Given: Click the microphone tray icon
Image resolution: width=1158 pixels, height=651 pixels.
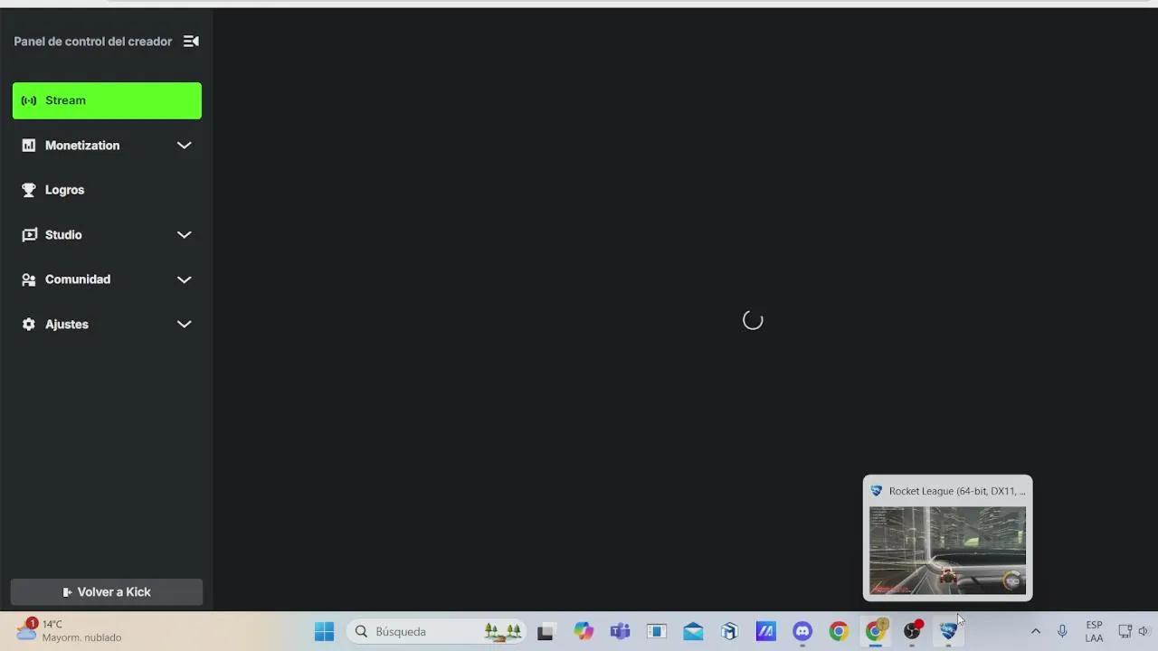Looking at the screenshot, I should coord(1062,631).
